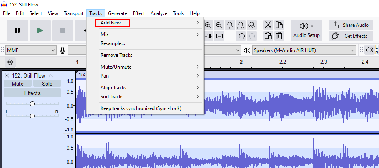The width and height of the screenshot is (379, 168).
Task: Click timeline ruler at 2.3 mark
Action: click(x=323, y=62)
